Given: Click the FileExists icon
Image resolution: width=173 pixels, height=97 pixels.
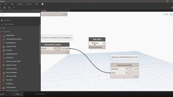Looking at the screenshot, I should pos(4,84).
